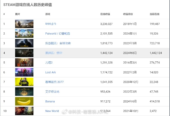Viewport: 170px width, 116px height.
Task: Click peak month 2021年10月
Action: click(131, 111)
